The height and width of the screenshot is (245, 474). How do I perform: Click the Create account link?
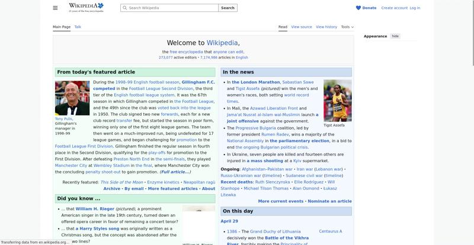click(x=394, y=8)
